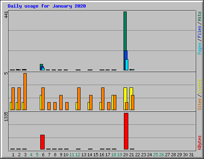Viewport: 204px width, 159px height.
Task: Click the orange Sites bar for day 16
Action: pyautogui.click(x=103, y=99)
